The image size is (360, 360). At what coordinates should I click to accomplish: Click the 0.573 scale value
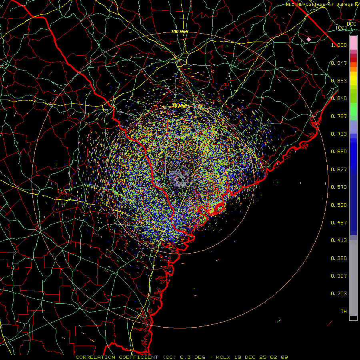coord(339,187)
